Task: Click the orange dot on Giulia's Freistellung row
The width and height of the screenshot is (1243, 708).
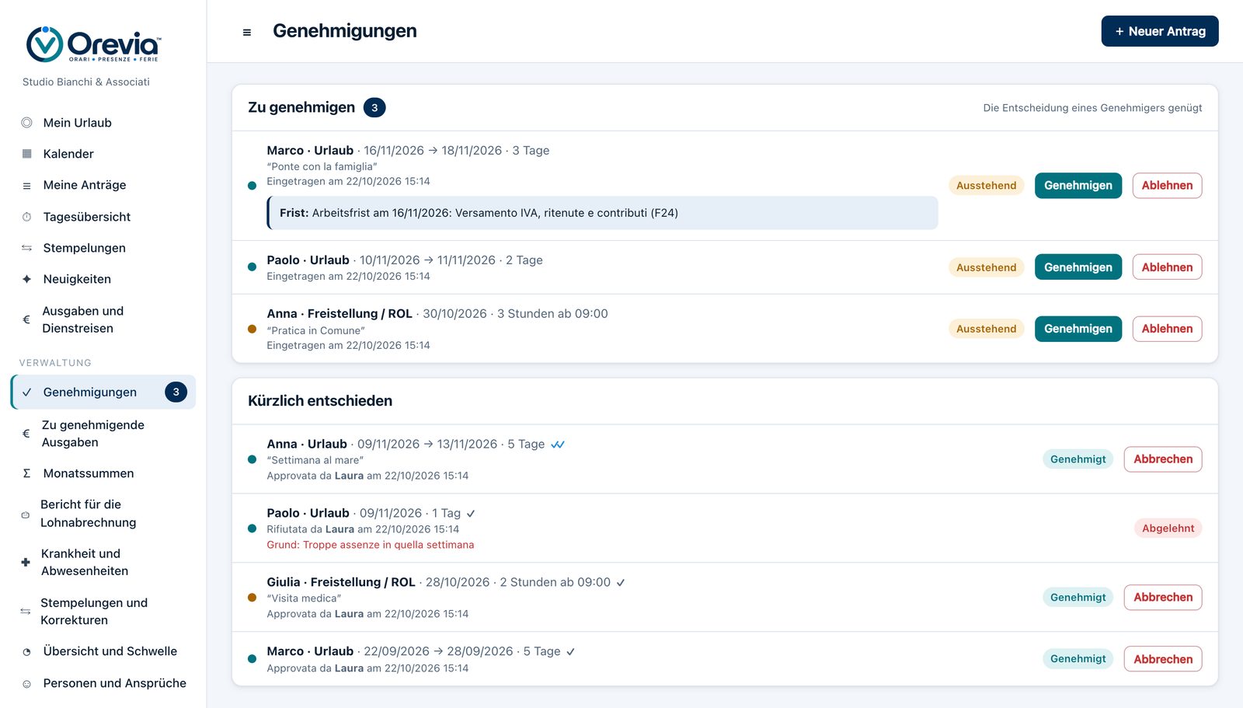Action: [252, 598]
